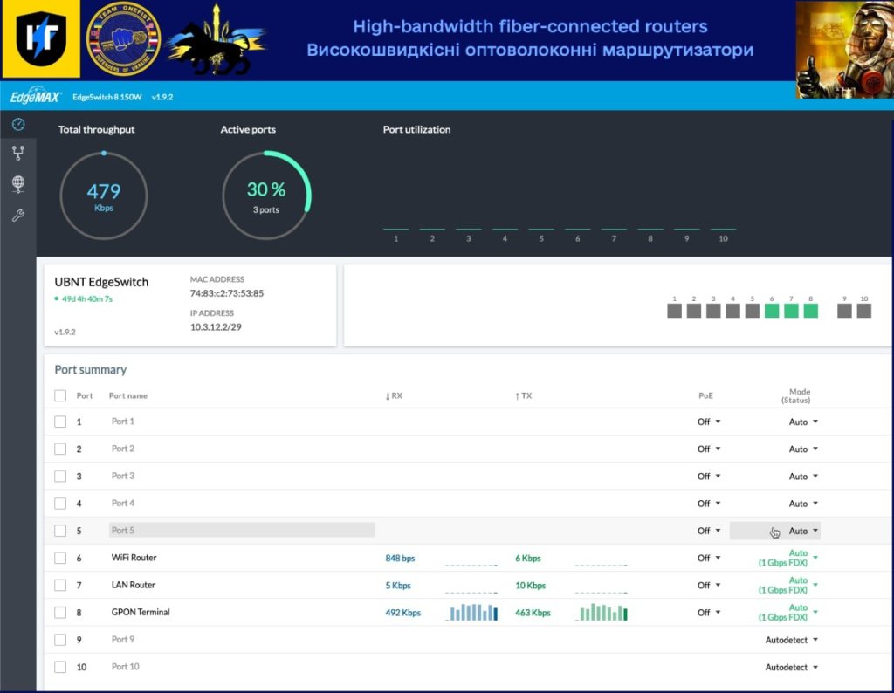
Task: Open PoE dropdown for Port 1
Action: (708, 422)
